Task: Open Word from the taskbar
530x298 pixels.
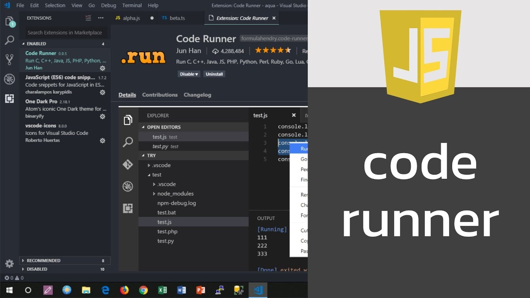Action: point(181,290)
